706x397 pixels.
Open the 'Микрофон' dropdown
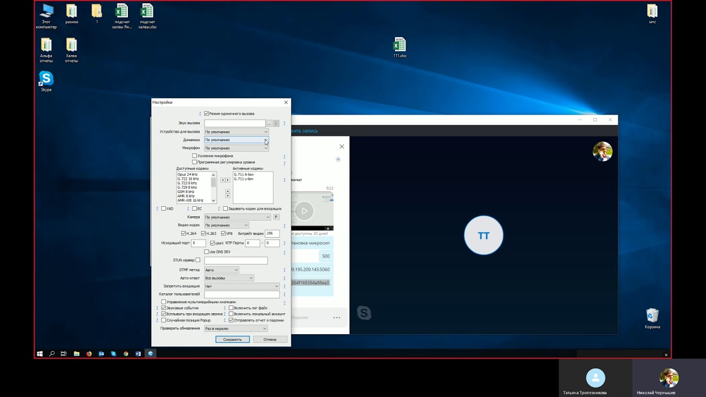[236, 148]
